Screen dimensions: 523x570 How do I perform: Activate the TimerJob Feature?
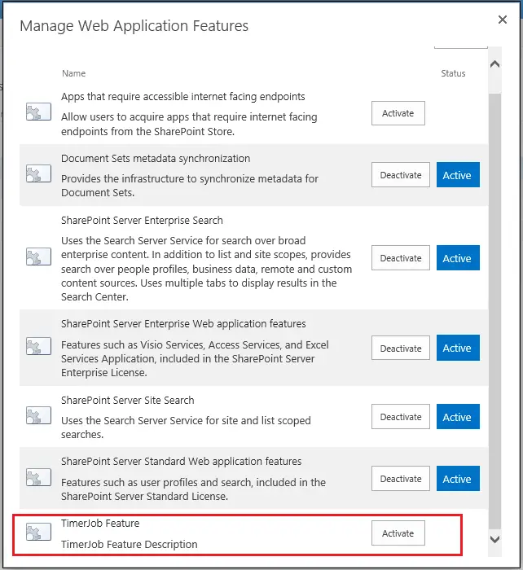(x=398, y=533)
